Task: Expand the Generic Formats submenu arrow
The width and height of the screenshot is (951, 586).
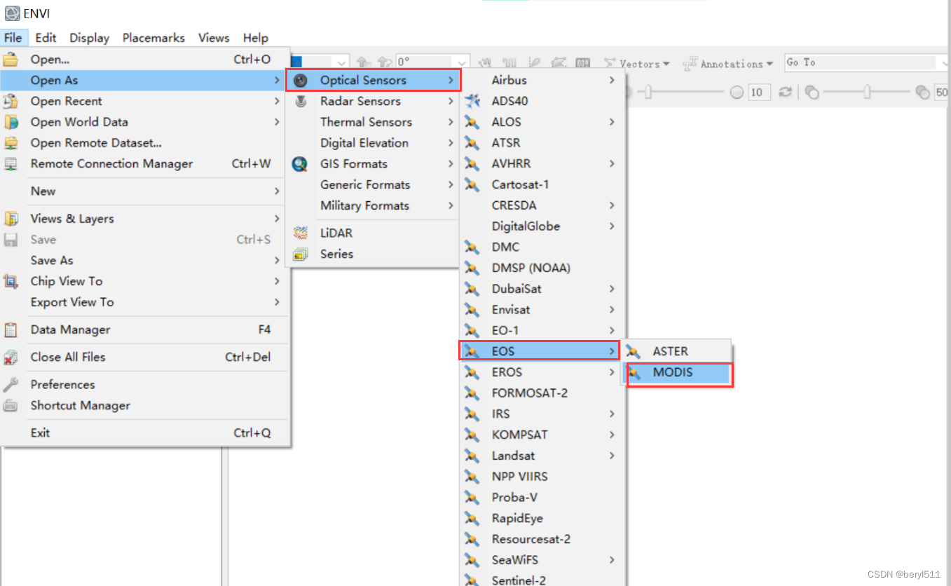Action: point(451,184)
